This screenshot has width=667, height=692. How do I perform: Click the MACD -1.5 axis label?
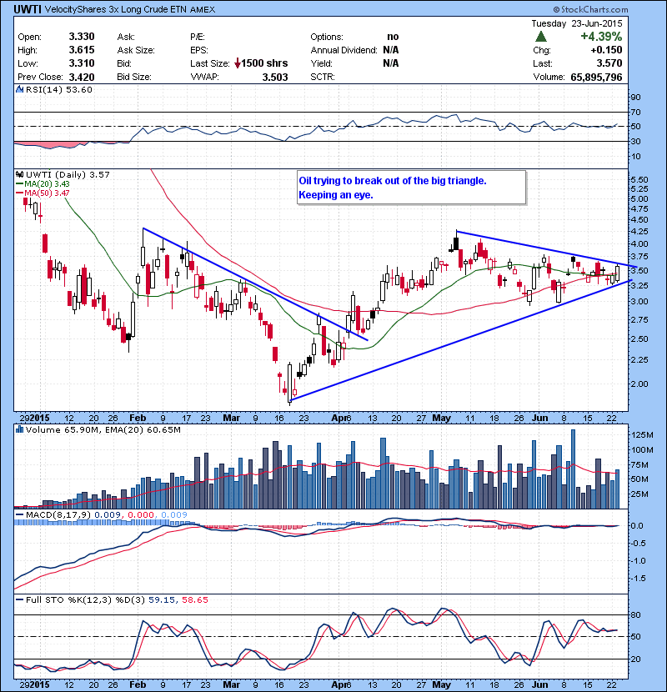(638, 579)
